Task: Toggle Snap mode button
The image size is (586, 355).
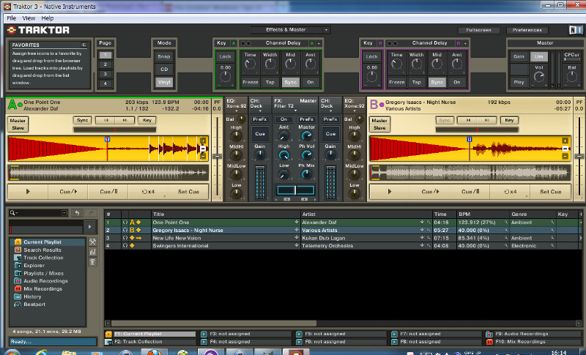Action: [164, 57]
